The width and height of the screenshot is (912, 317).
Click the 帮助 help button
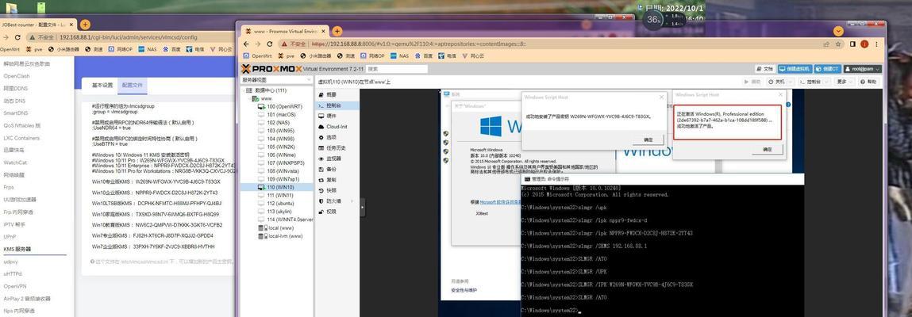pos(868,82)
